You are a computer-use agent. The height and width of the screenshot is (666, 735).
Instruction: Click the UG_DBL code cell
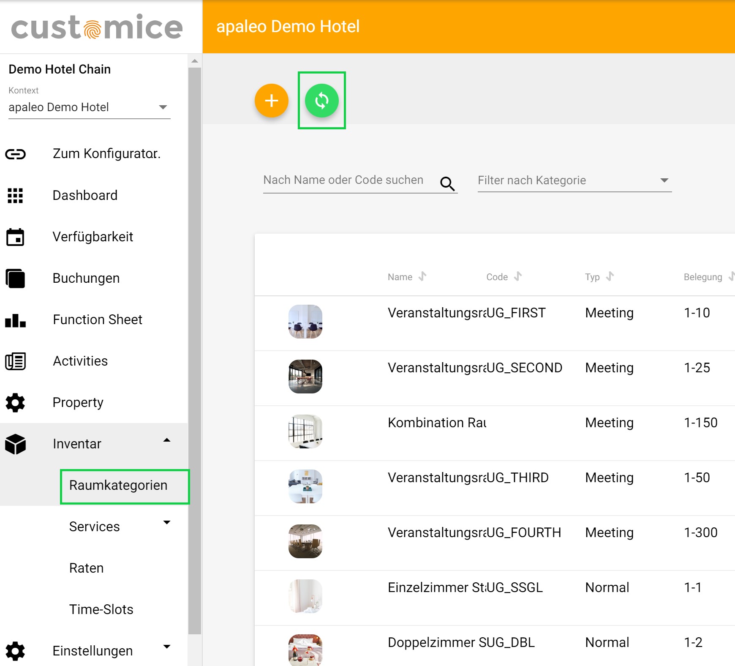[x=511, y=643]
